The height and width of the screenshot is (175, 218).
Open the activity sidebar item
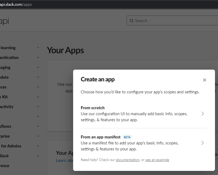(7, 107)
